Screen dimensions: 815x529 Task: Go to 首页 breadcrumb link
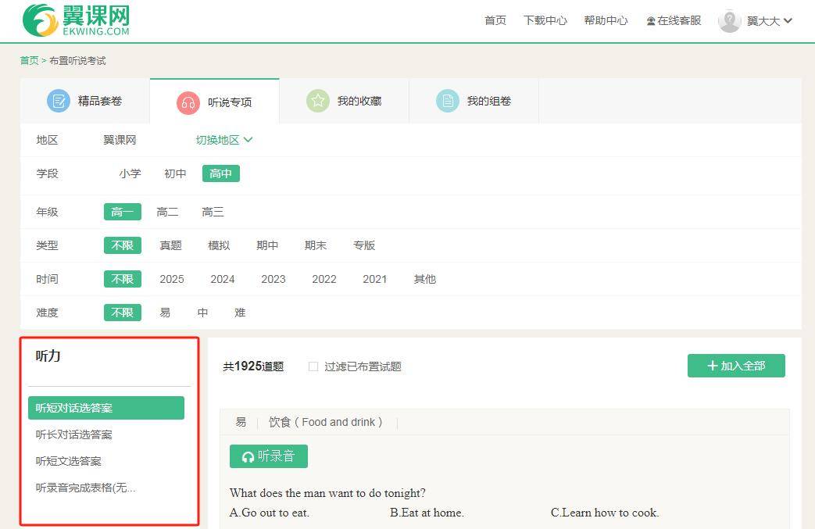(x=29, y=60)
